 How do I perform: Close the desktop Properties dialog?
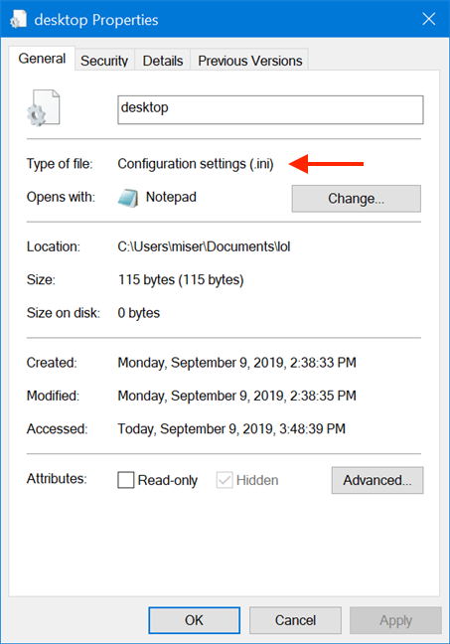click(429, 19)
